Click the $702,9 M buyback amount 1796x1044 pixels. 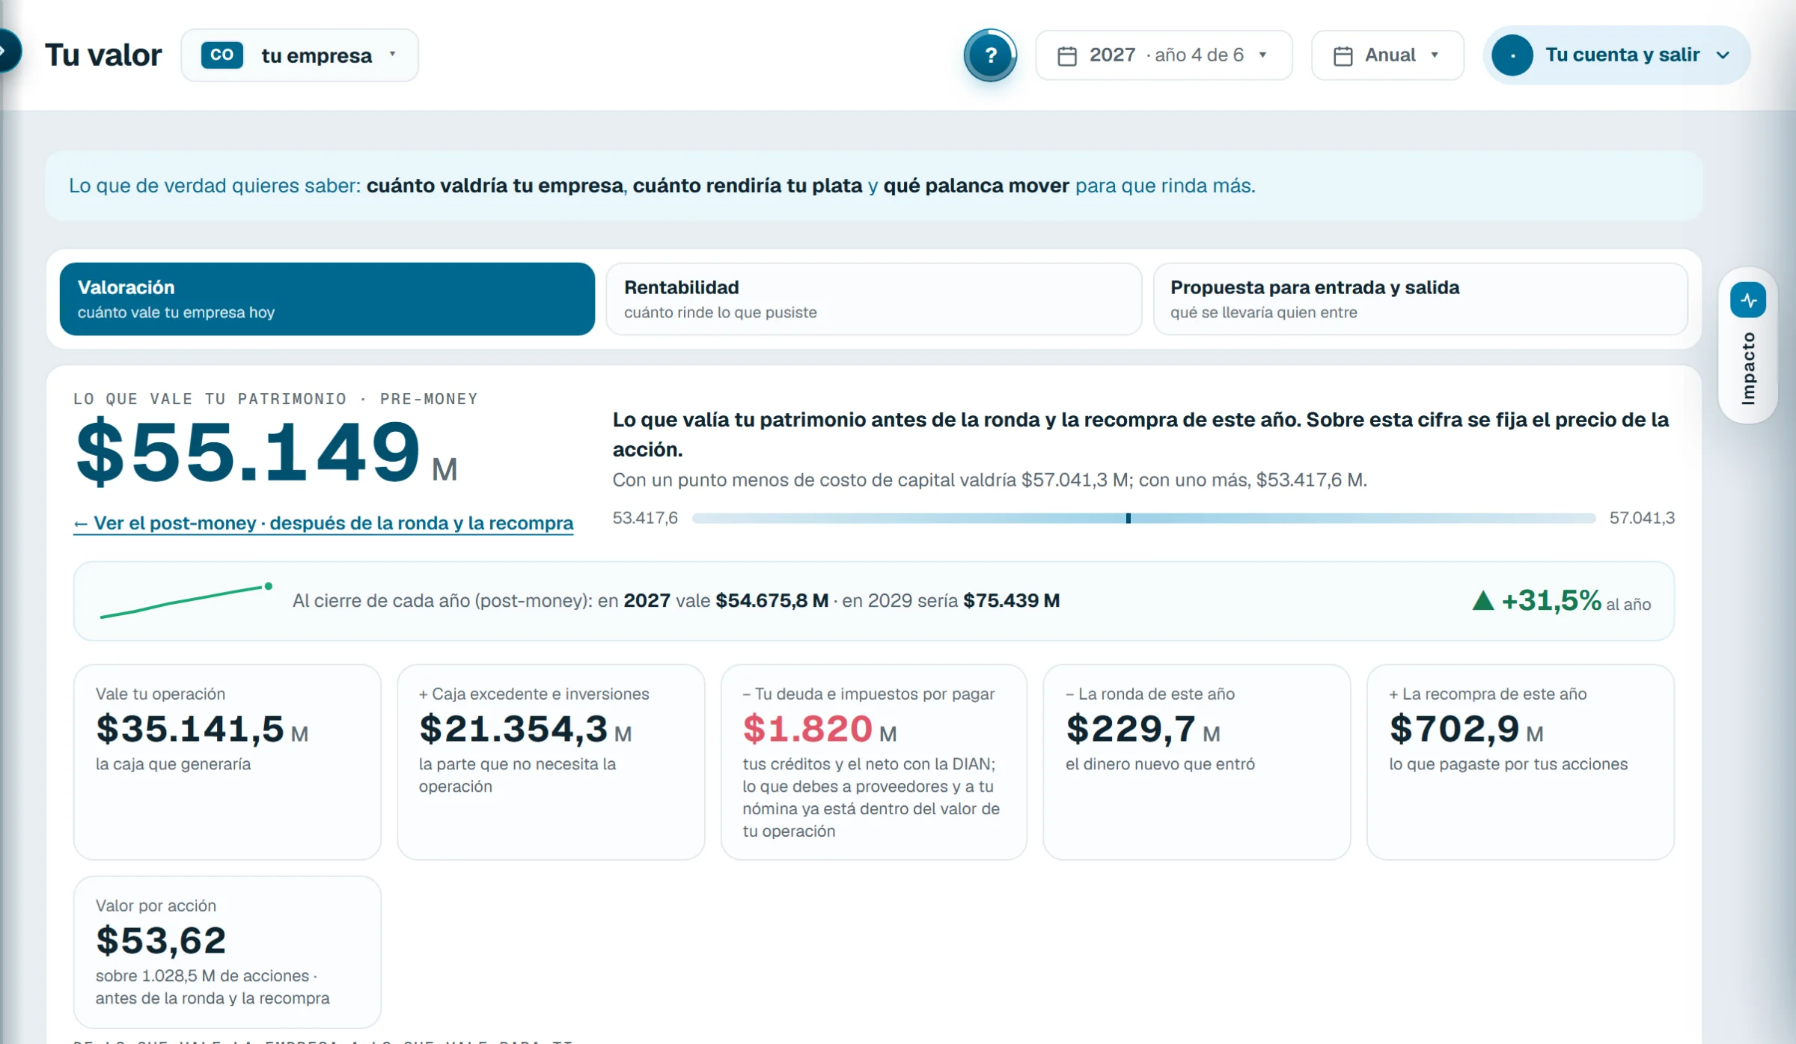pos(1466,729)
